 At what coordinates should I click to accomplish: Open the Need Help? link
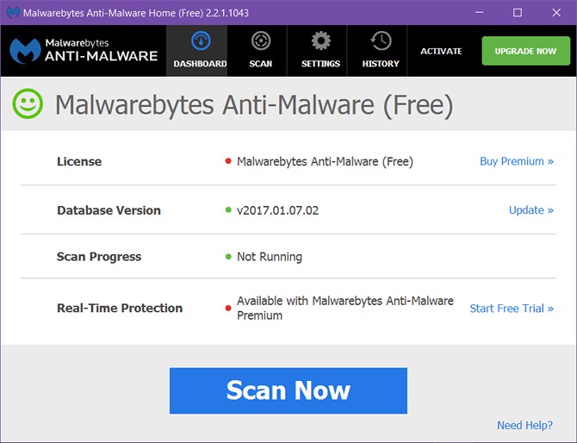tap(524, 425)
